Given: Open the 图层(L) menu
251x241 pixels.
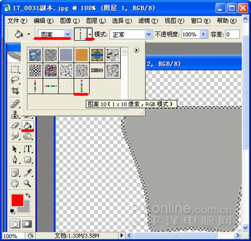Looking at the screenshot, I should (x=96, y=20).
